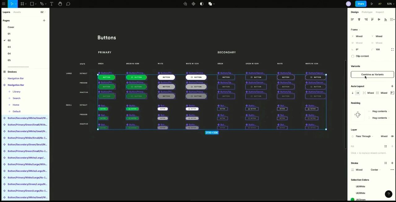Open Pass Through blend mode dropdown

[364, 136]
